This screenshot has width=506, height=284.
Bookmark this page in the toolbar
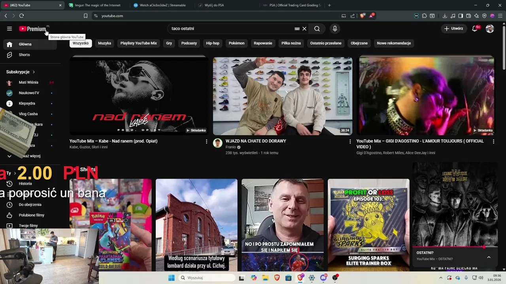pyautogui.click(x=85, y=16)
